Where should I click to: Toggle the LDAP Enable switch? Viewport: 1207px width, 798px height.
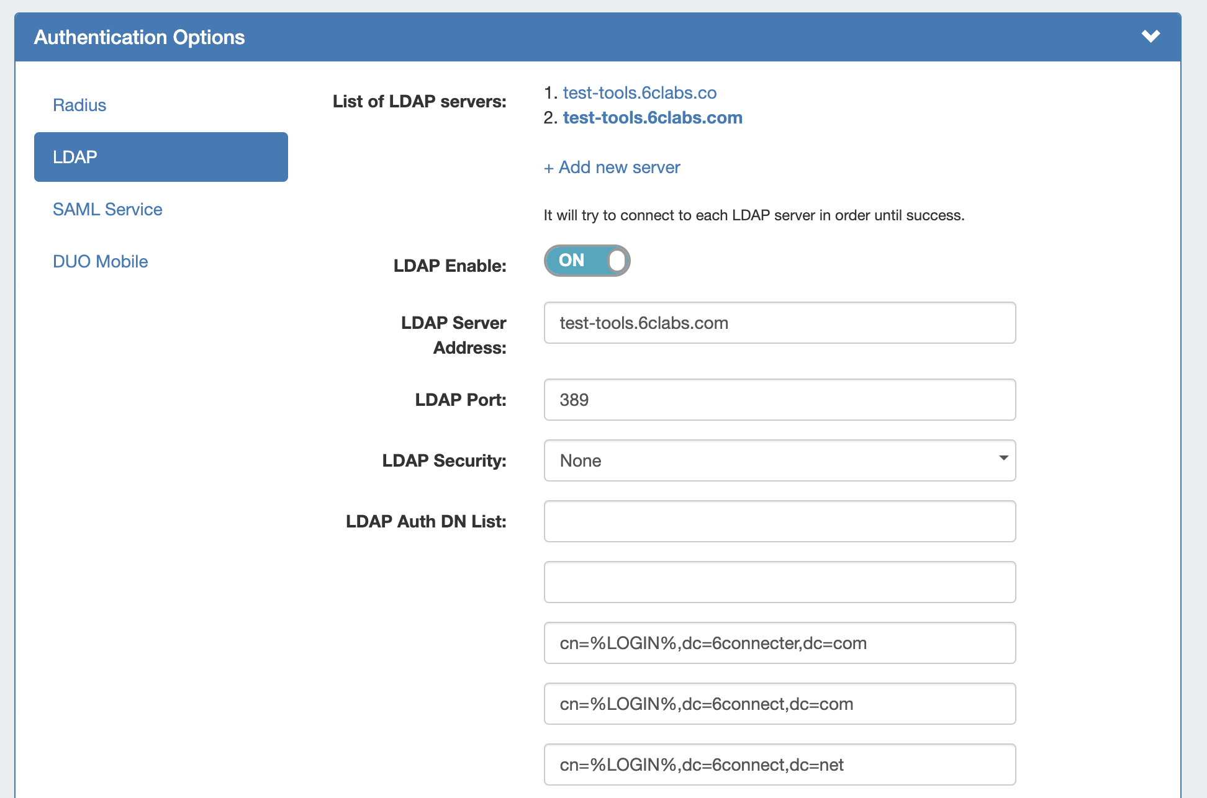(587, 261)
